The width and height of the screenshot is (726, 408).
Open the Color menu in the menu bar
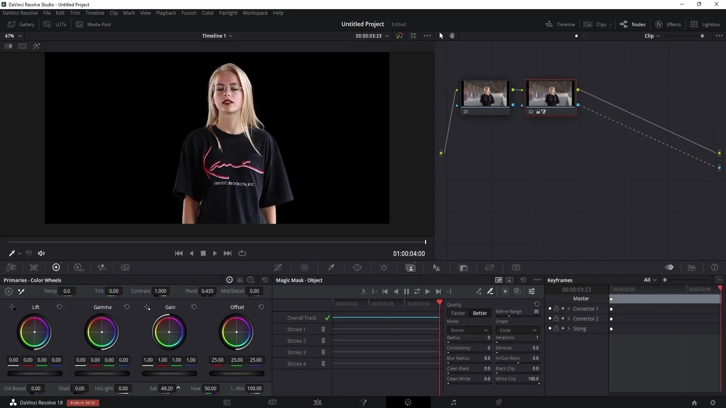point(208,13)
